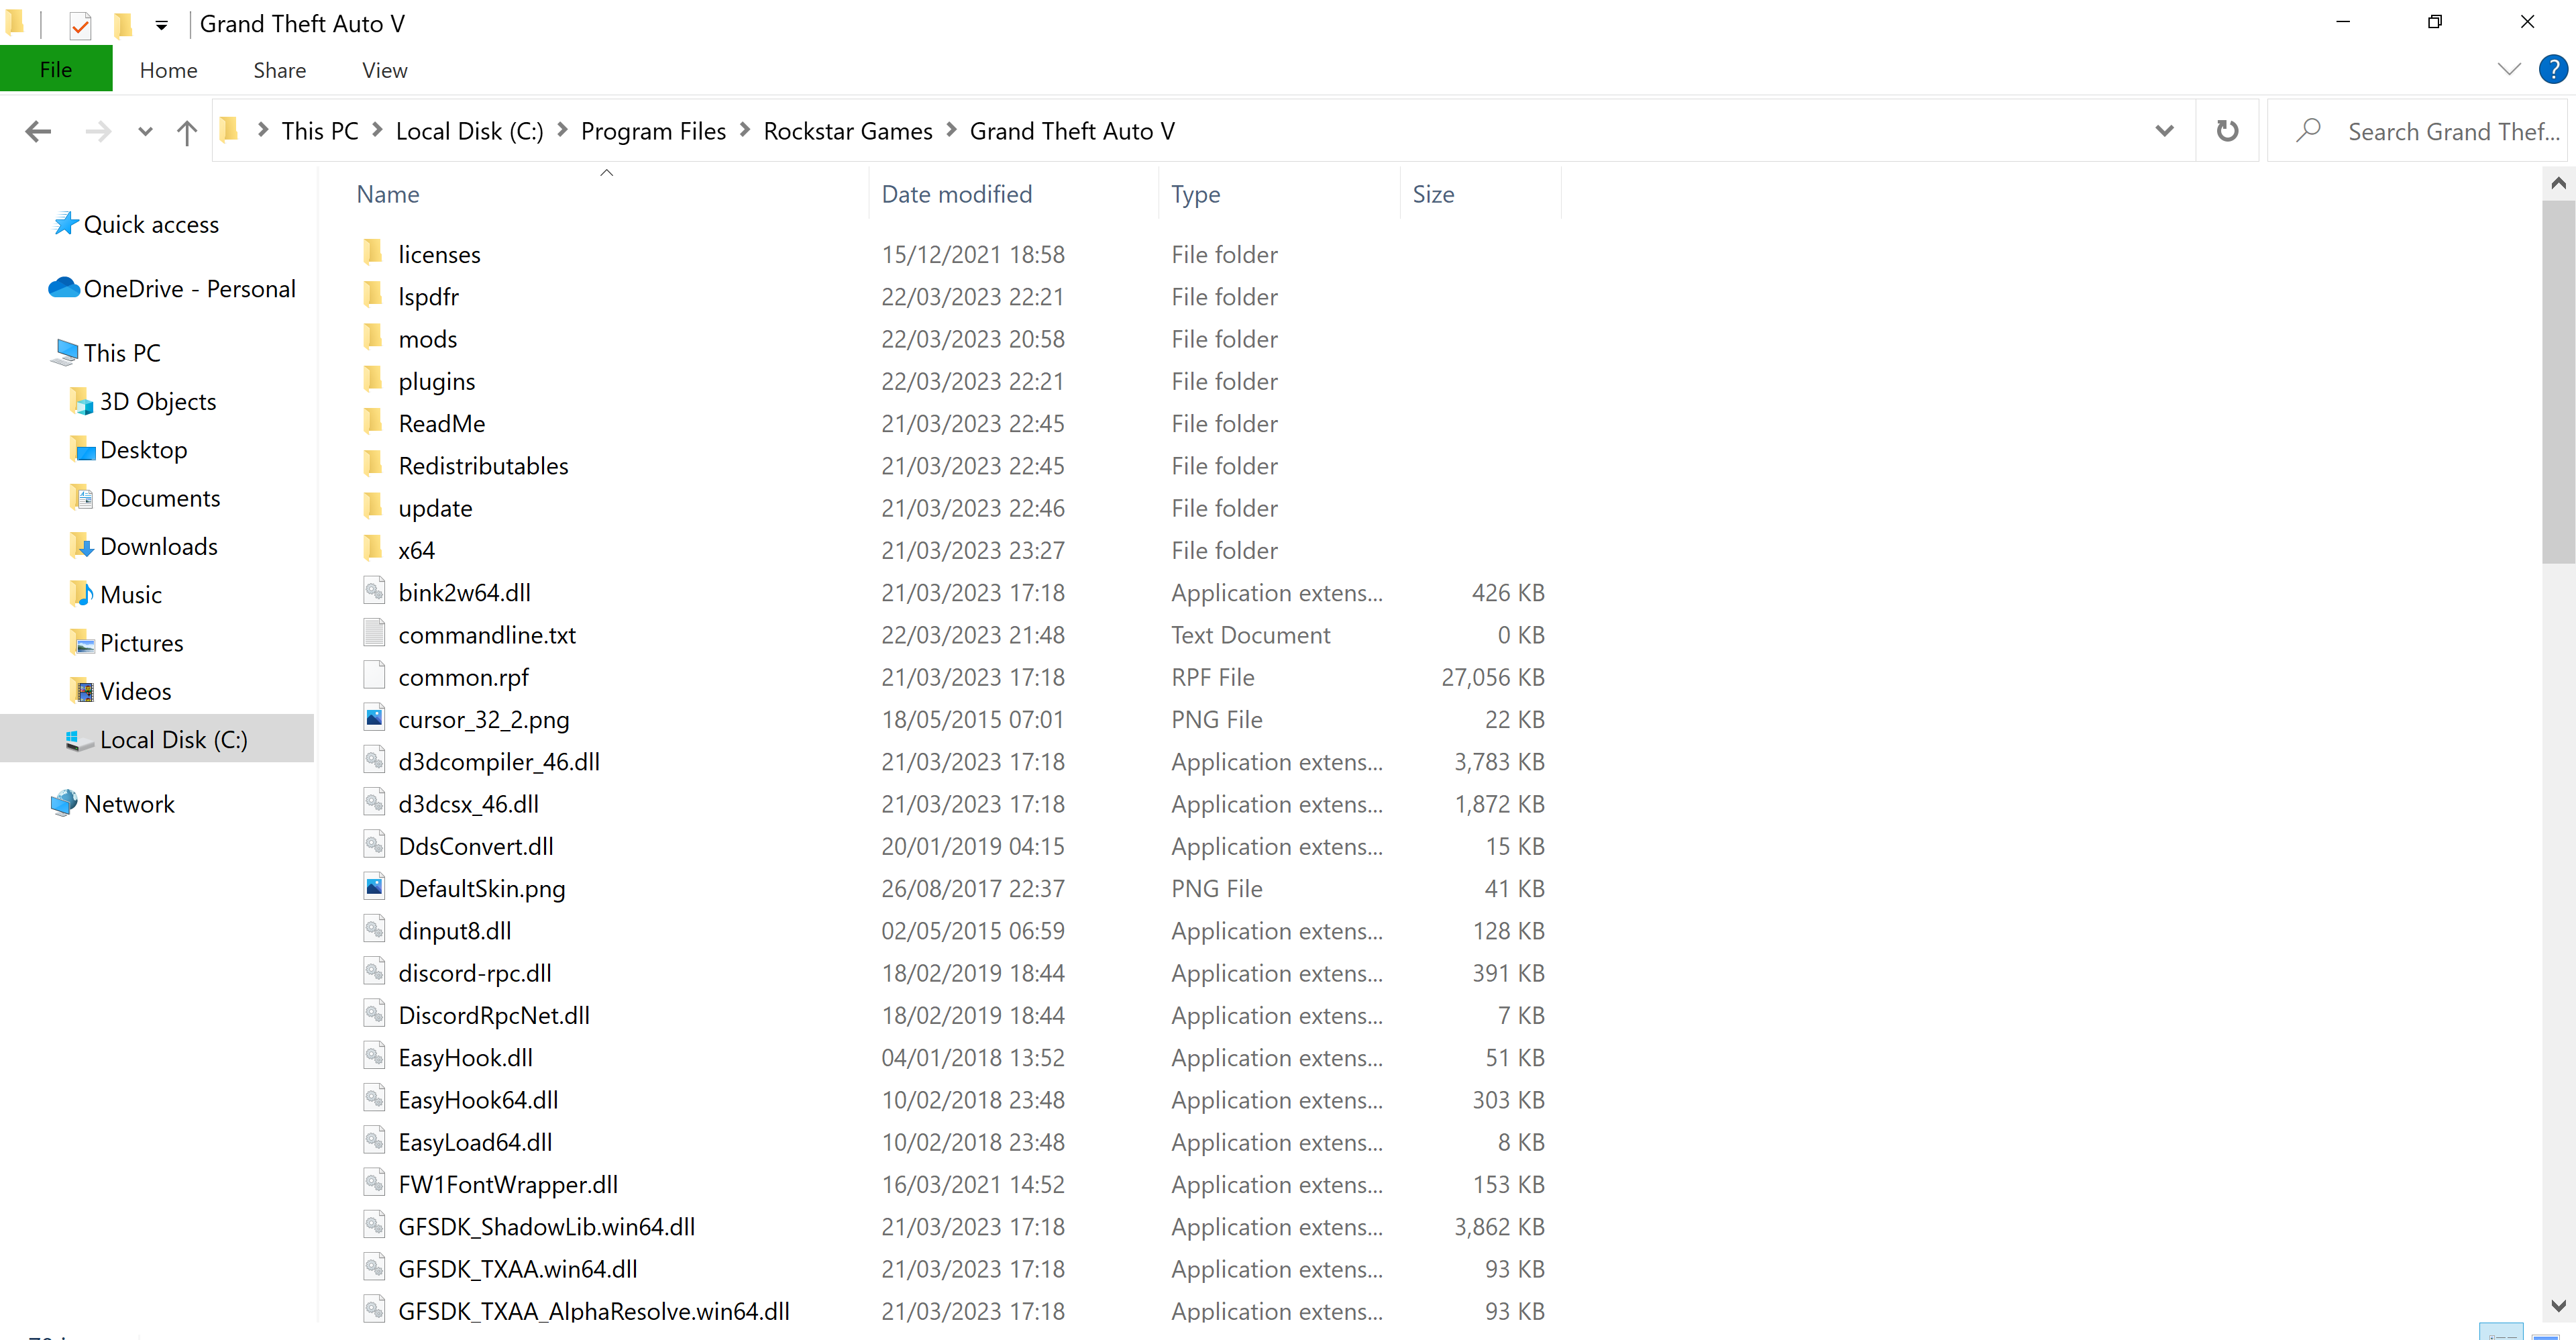The image size is (2576, 1340).
Task: Open the mods folder icon
Action: (x=374, y=338)
